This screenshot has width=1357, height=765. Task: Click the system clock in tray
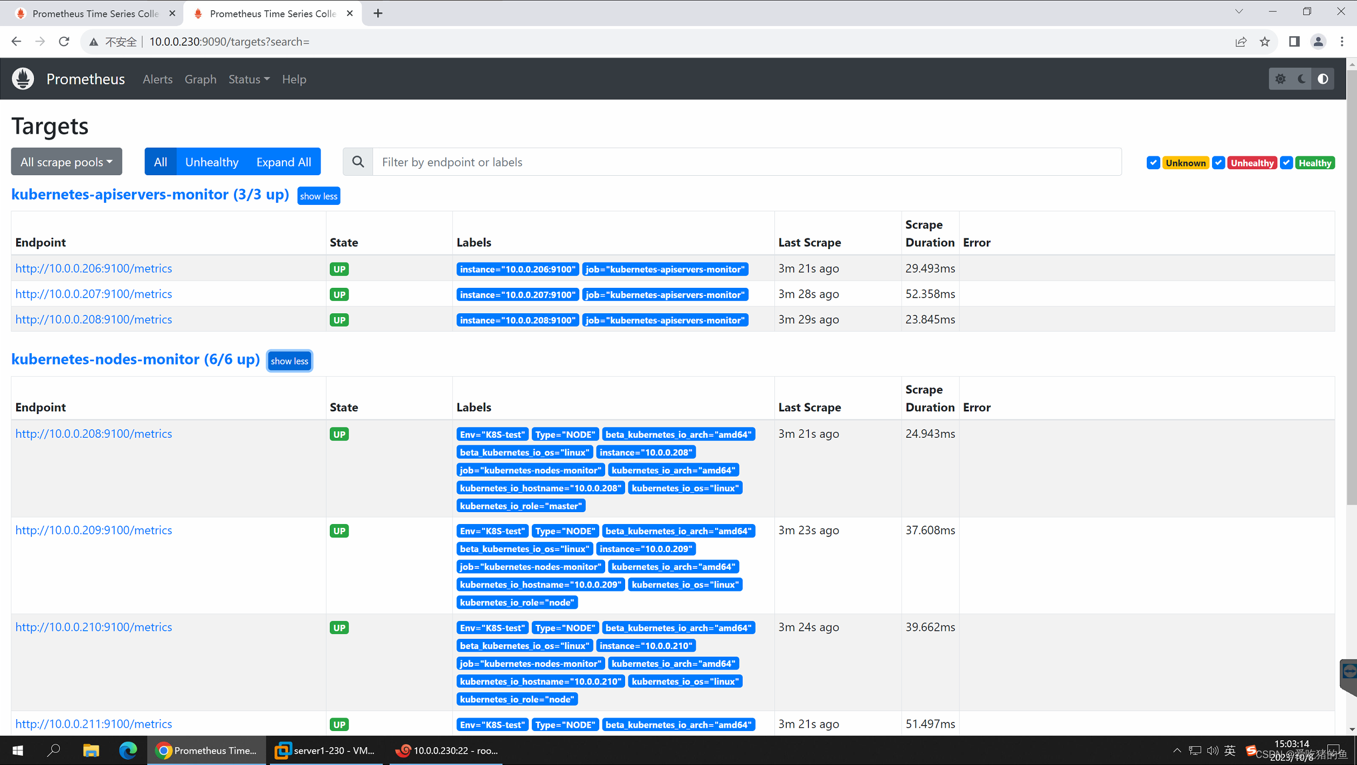pyautogui.click(x=1292, y=750)
